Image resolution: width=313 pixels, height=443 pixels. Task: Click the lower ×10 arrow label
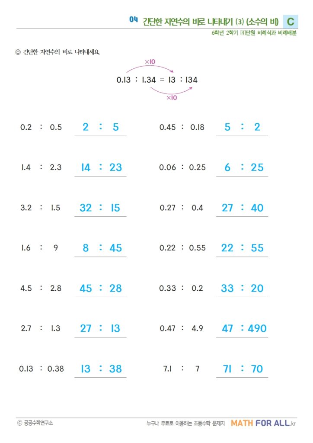click(x=172, y=98)
